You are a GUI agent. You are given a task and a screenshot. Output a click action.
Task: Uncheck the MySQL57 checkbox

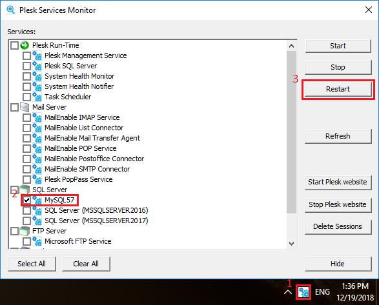(26, 200)
